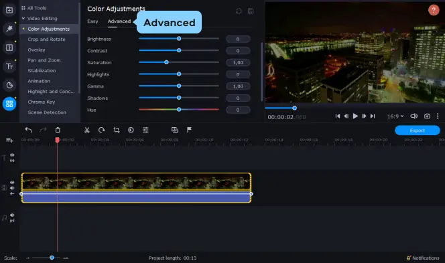Click the Export button
Viewport: 445px width, 263px height.
[x=417, y=130]
